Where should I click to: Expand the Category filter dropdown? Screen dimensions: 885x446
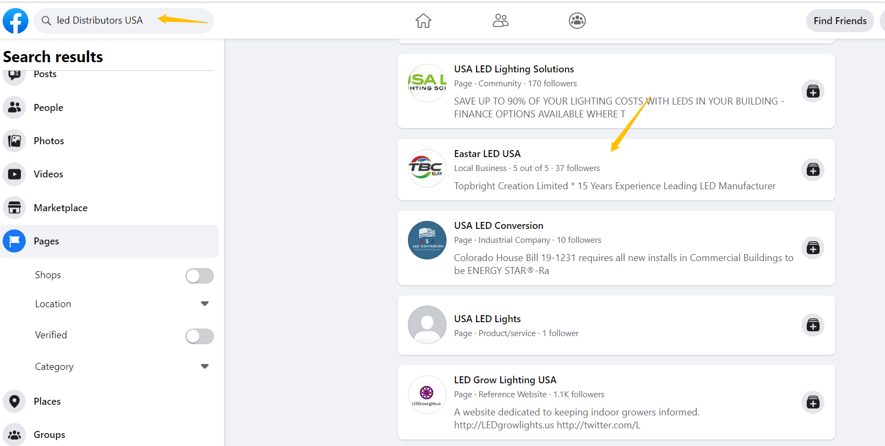pyautogui.click(x=205, y=366)
